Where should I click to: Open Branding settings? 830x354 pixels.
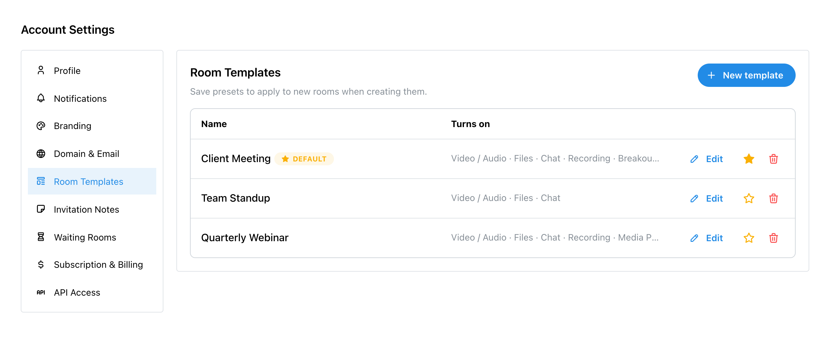pos(92,126)
